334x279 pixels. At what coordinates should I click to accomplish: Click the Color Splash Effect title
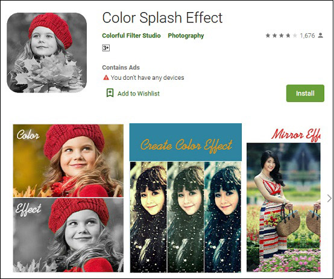(162, 18)
